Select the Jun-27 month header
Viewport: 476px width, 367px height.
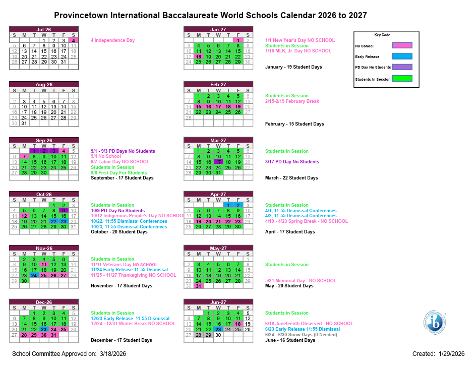pyautogui.click(x=218, y=302)
